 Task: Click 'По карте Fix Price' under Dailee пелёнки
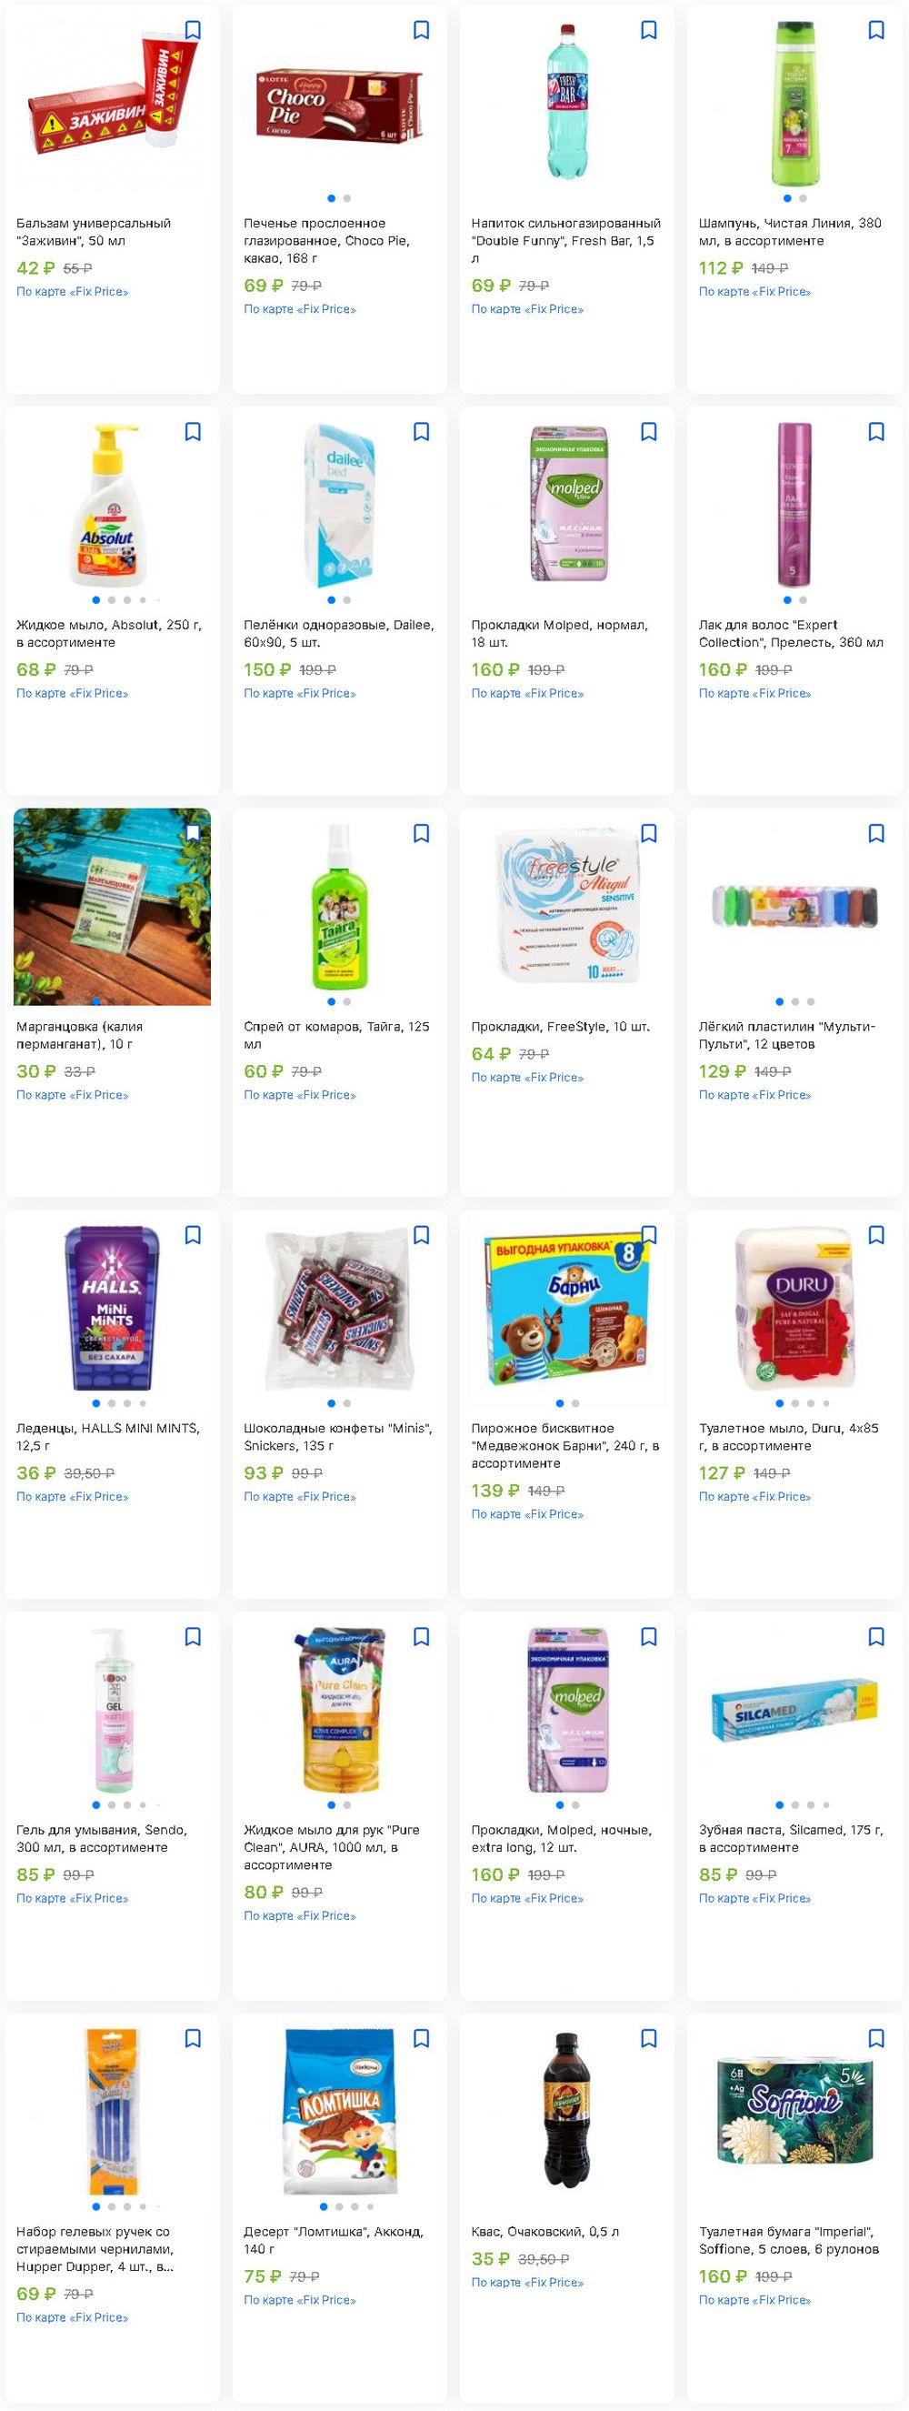point(299,694)
